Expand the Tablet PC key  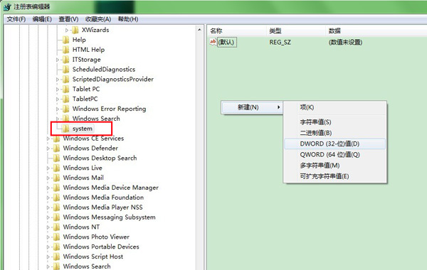coord(57,90)
